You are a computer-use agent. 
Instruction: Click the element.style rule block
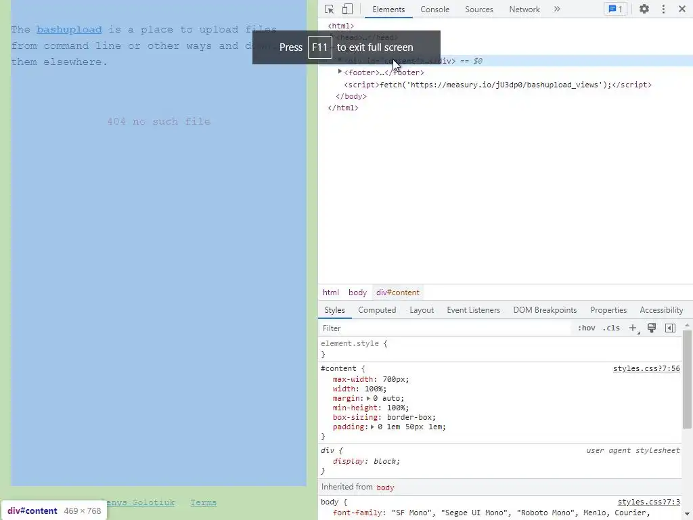coord(500,349)
